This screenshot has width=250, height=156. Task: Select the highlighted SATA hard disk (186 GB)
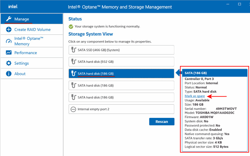(121, 73)
